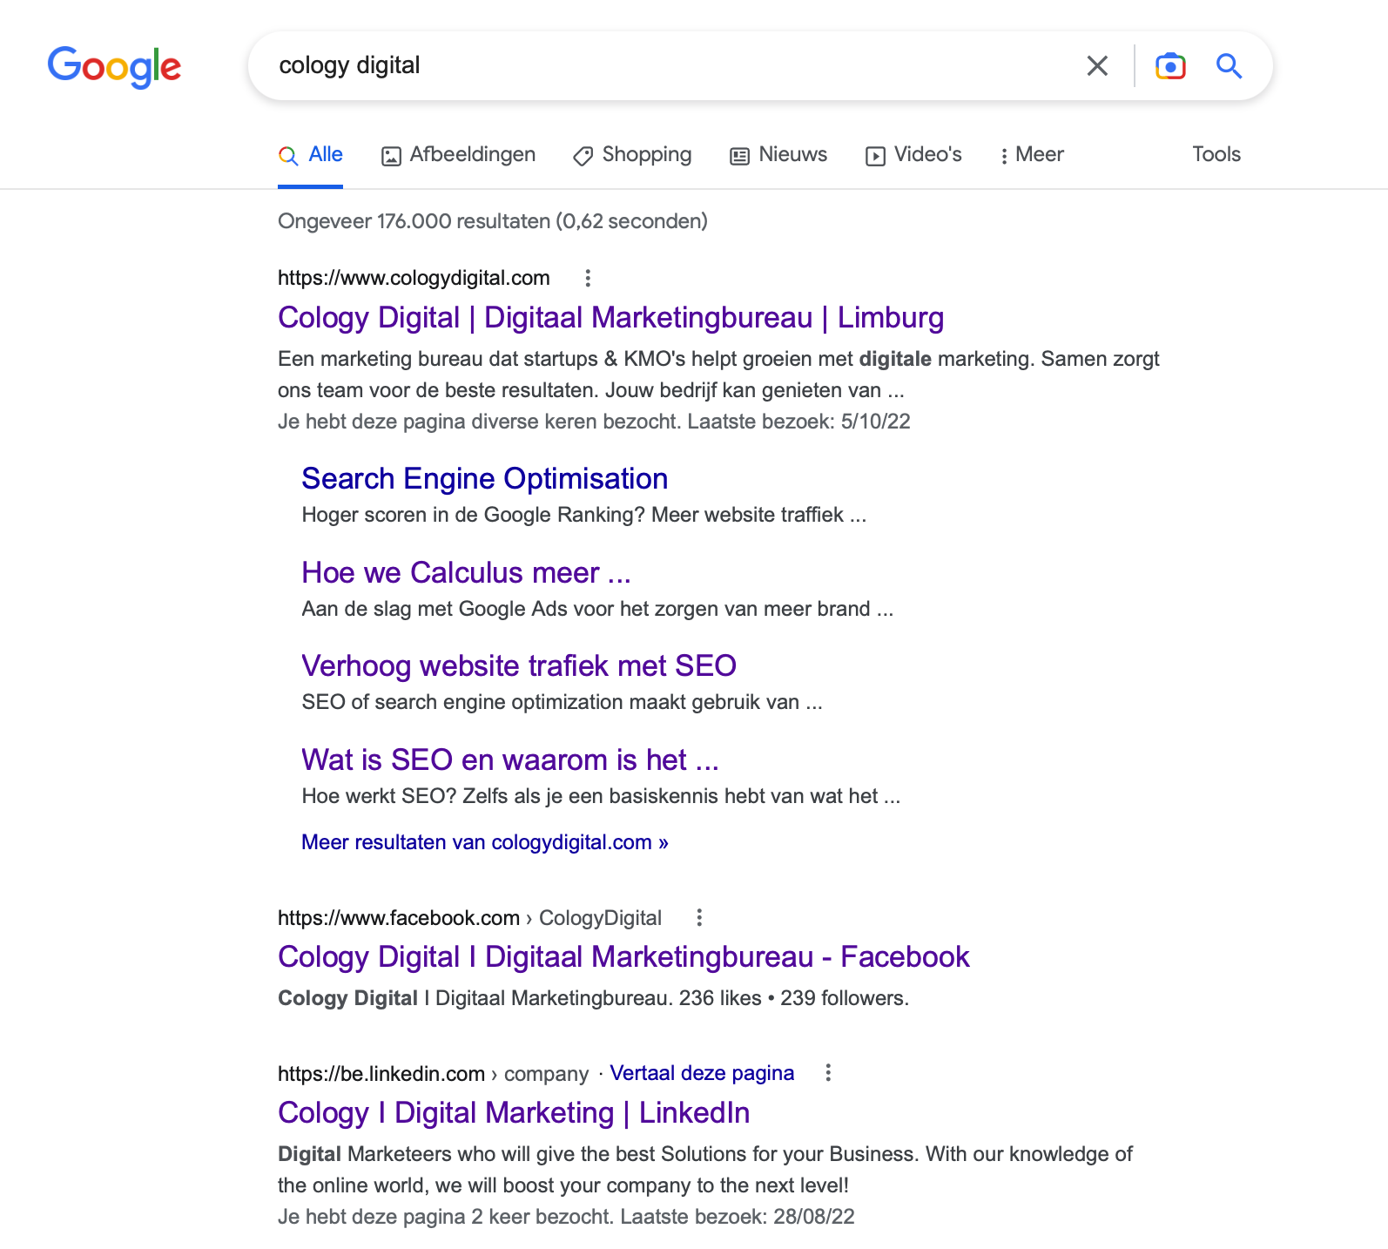The image size is (1388, 1249).
Task: Open Search Engine Optimisation sitelink
Action: point(485,479)
